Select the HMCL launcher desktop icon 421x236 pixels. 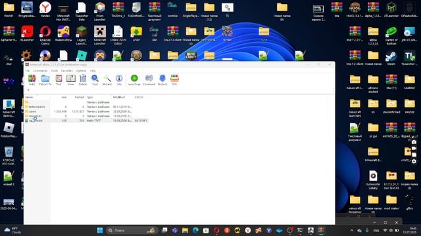[355, 10]
